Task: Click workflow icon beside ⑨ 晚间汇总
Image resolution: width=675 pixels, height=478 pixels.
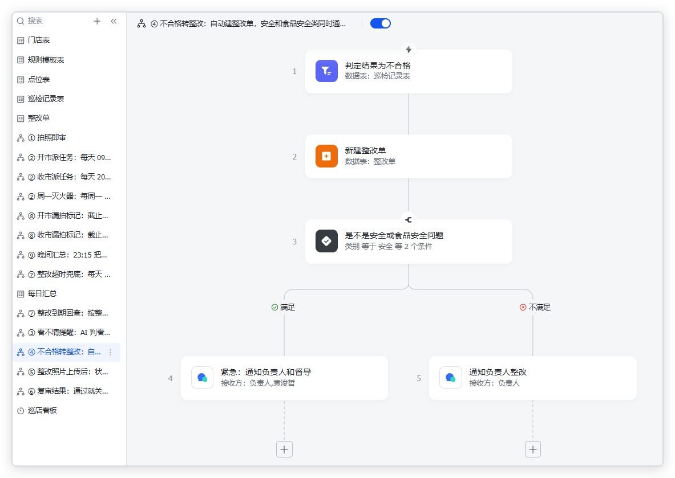Action: (20, 255)
